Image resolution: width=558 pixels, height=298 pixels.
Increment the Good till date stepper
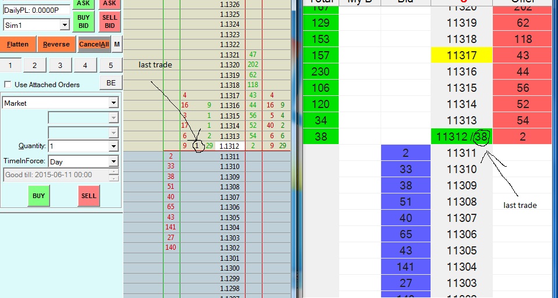click(113, 172)
